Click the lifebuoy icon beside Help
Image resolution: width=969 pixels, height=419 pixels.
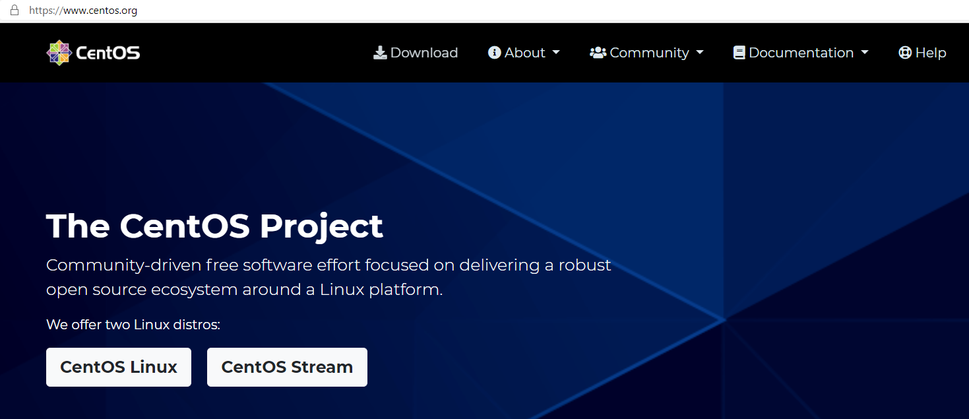(905, 53)
